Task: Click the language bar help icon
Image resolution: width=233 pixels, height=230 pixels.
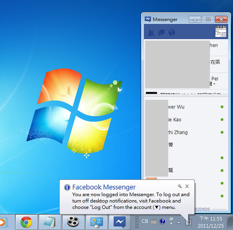Action: click(x=163, y=222)
